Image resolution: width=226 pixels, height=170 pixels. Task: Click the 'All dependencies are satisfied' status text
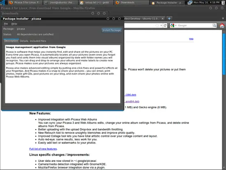(35, 35)
